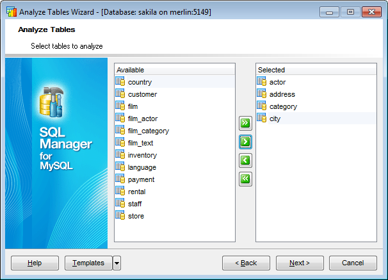Select the language table name
Image resolution: width=388 pixels, height=280 pixels.
click(142, 168)
